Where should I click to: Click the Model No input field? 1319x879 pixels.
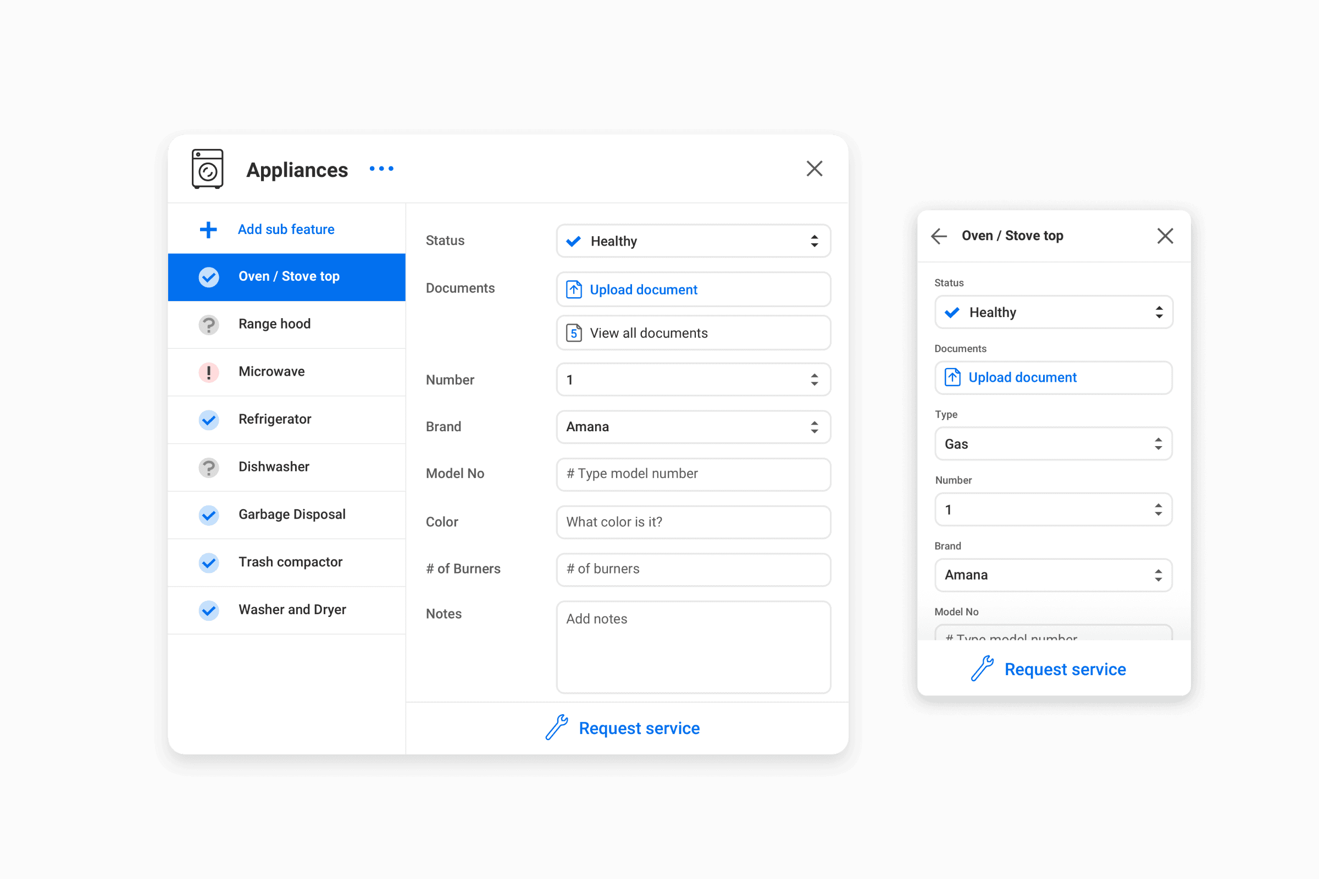coord(693,474)
